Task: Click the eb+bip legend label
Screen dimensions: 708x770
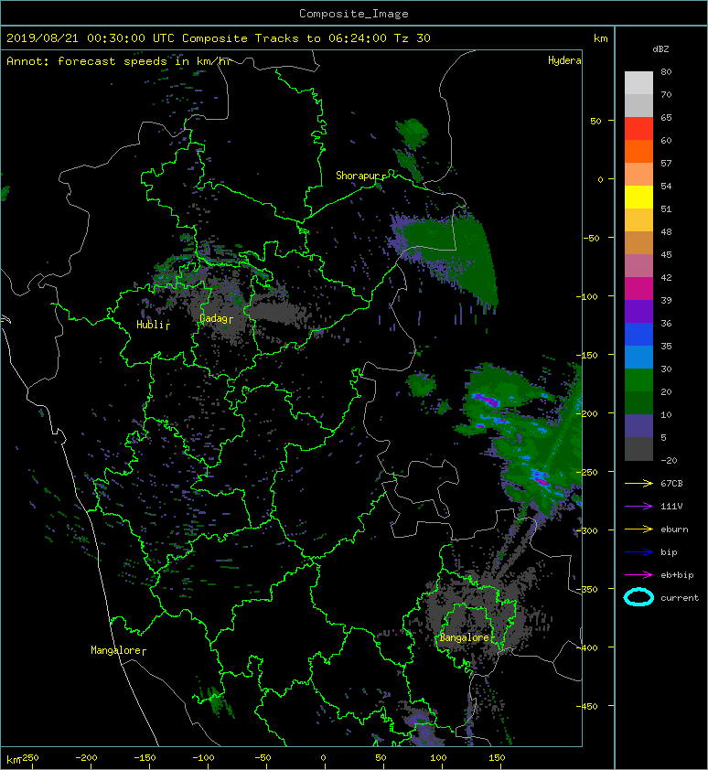Action: click(x=677, y=575)
